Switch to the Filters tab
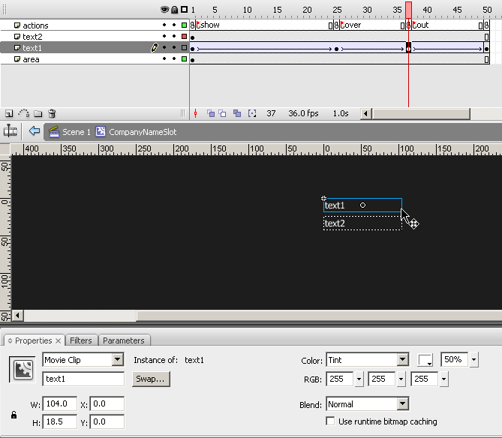 tap(81, 340)
